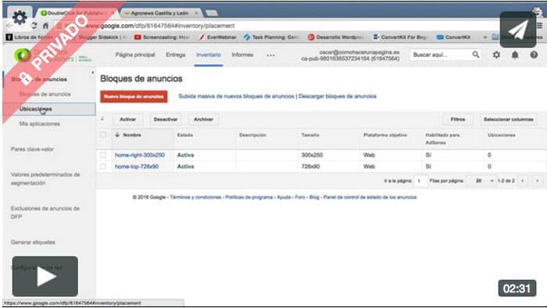Click Subida masiva de nuevos bloques link
The height and width of the screenshot is (308, 547).
pos(237,97)
